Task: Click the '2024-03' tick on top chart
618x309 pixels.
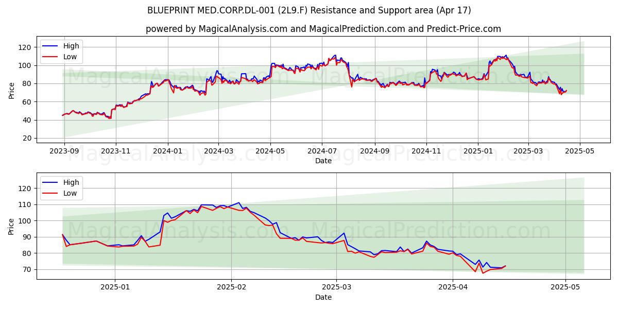Action: point(218,151)
